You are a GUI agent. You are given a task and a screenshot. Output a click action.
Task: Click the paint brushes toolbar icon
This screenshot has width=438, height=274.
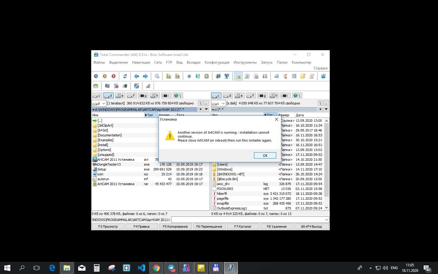pos(285,76)
